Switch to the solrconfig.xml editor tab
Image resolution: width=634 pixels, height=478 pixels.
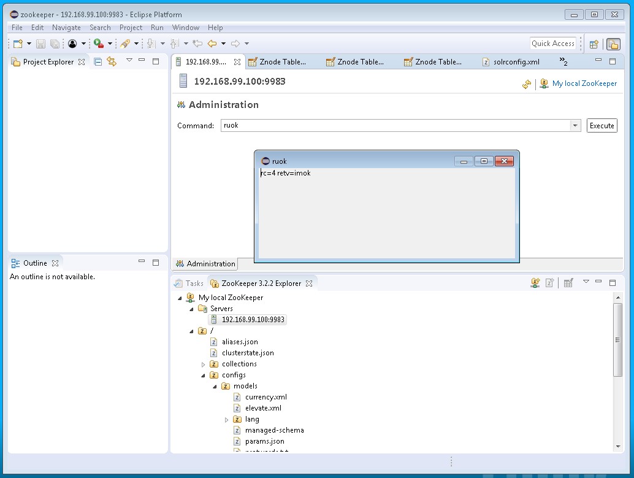click(x=516, y=61)
